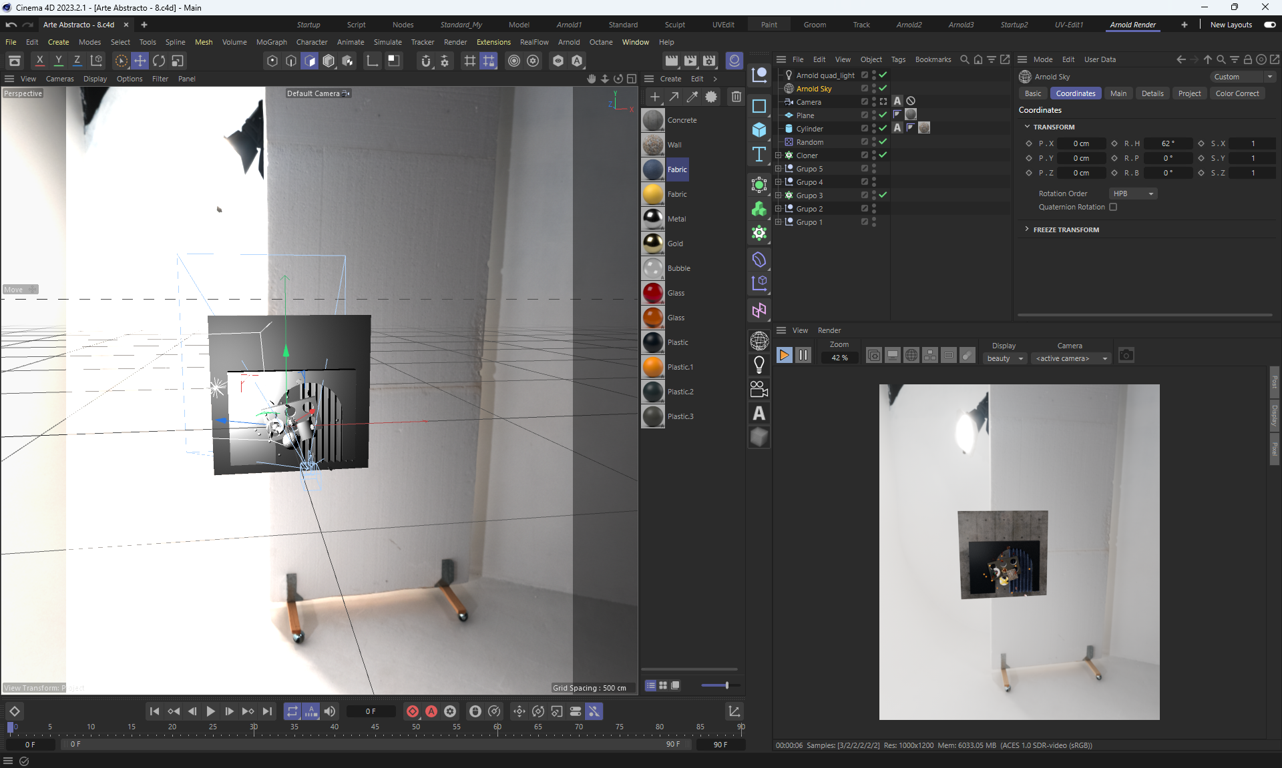Image resolution: width=1282 pixels, height=768 pixels.
Task: Click the render snapshot camera icon
Action: coord(1126,356)
